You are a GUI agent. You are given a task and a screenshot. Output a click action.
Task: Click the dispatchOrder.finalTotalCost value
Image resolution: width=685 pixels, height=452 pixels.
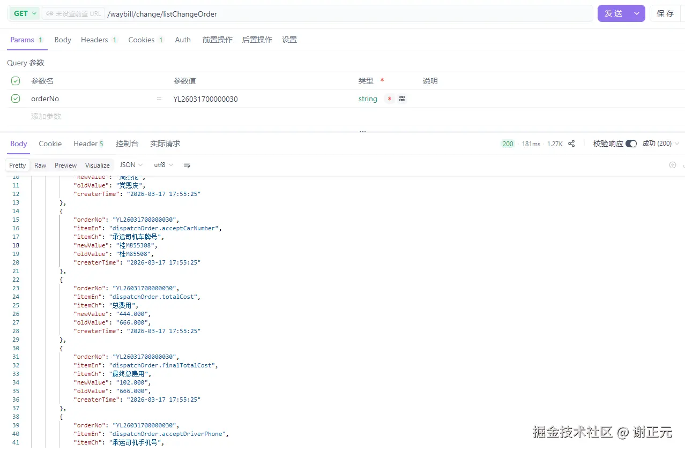coord(163,365)
